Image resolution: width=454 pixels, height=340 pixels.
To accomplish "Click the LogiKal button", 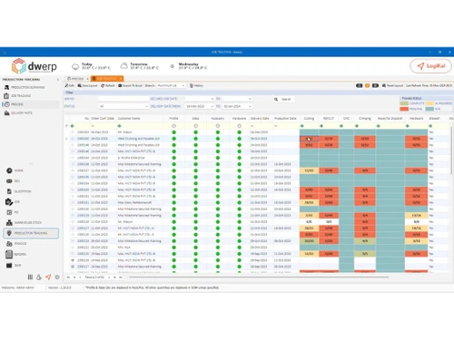I will (431, 66).
